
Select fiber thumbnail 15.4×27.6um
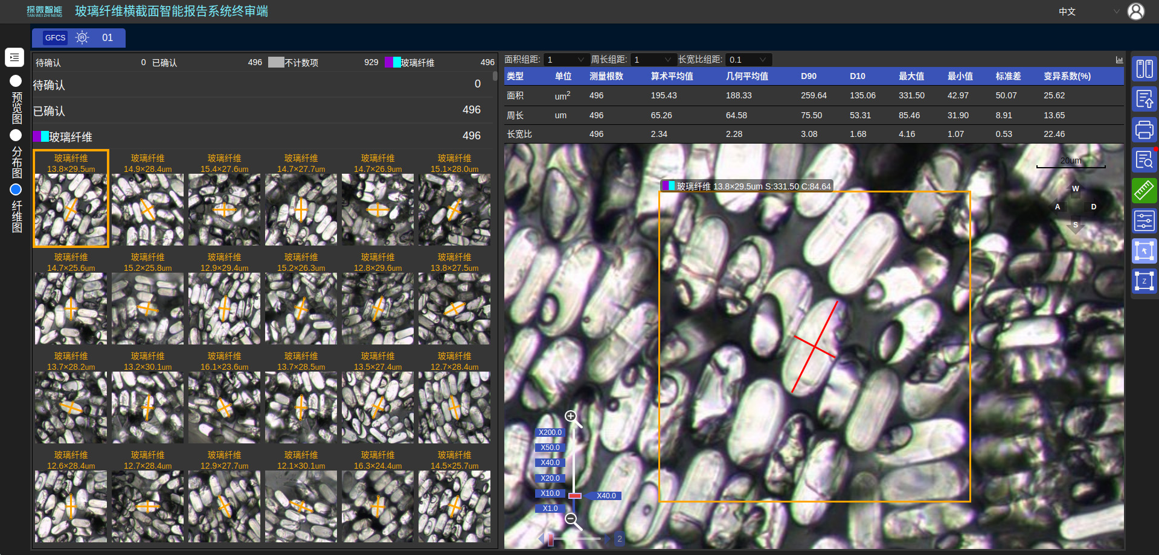(224, 198)
